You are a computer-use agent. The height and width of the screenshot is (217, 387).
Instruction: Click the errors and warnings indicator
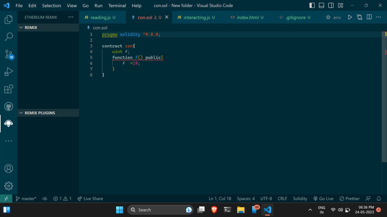click(x=62, y=199)
